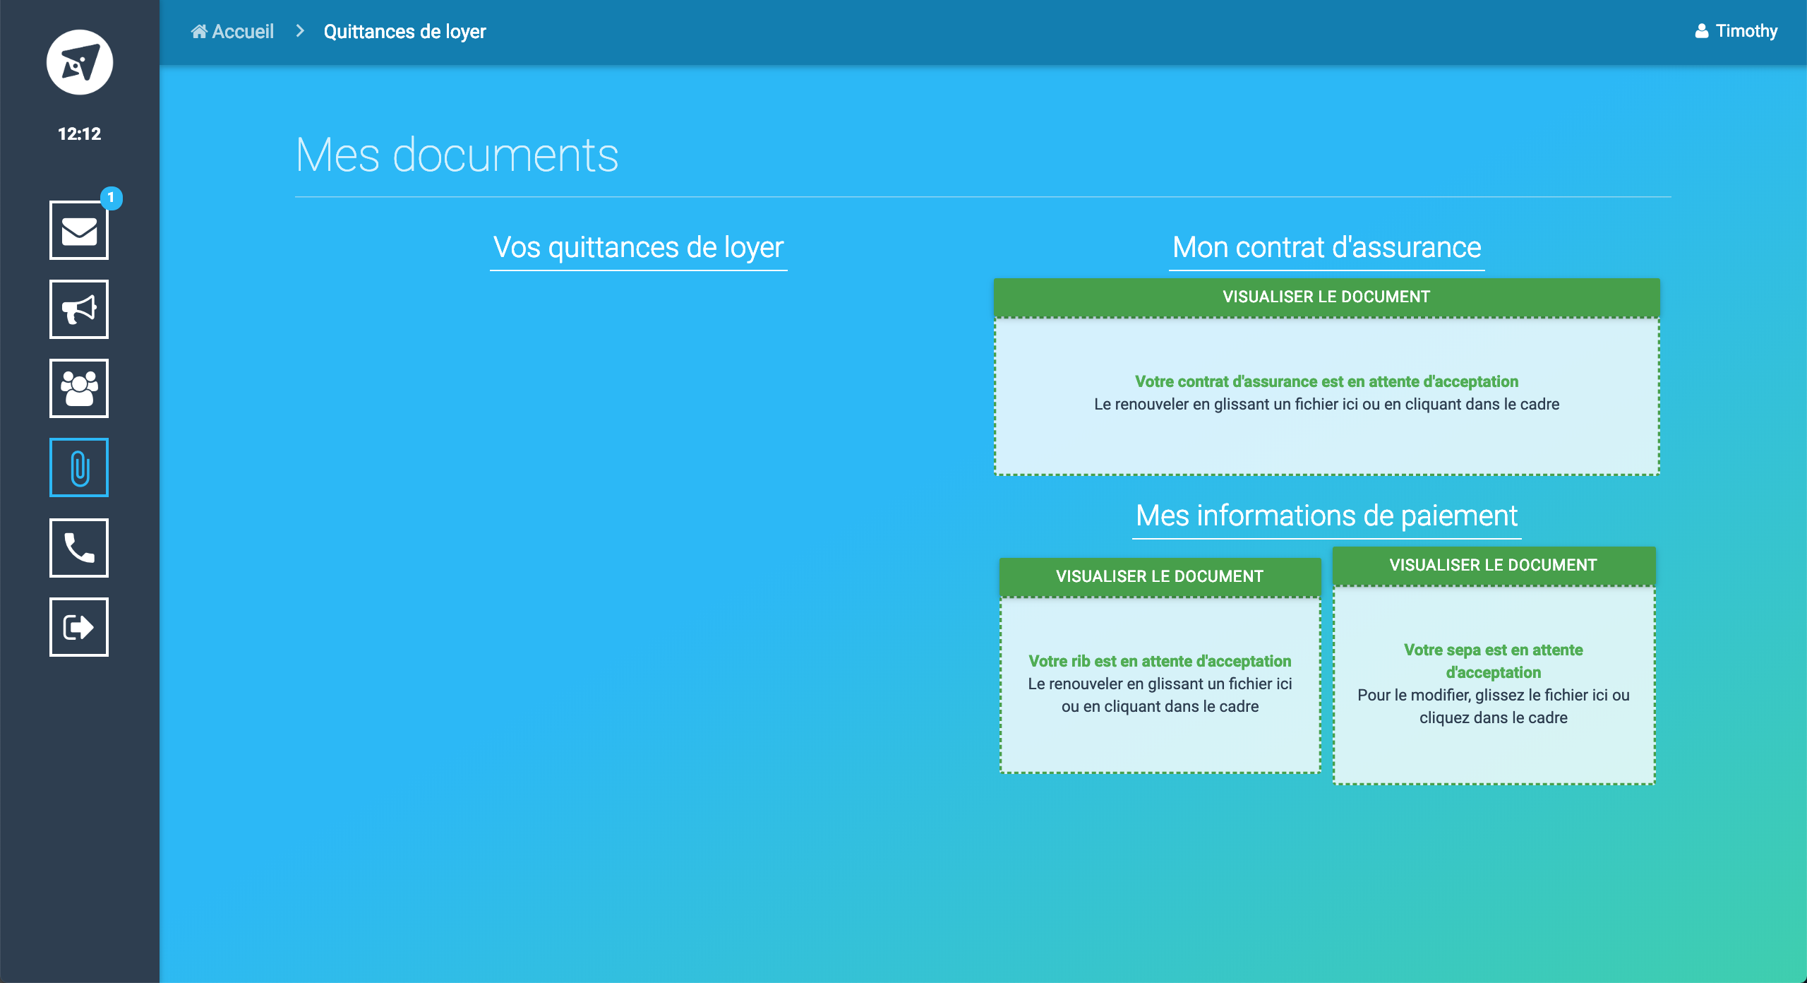Viewport: 1807px width, 983px height.
Task: Open the Timothy user menu
Action: click(x=1746, y=31)
